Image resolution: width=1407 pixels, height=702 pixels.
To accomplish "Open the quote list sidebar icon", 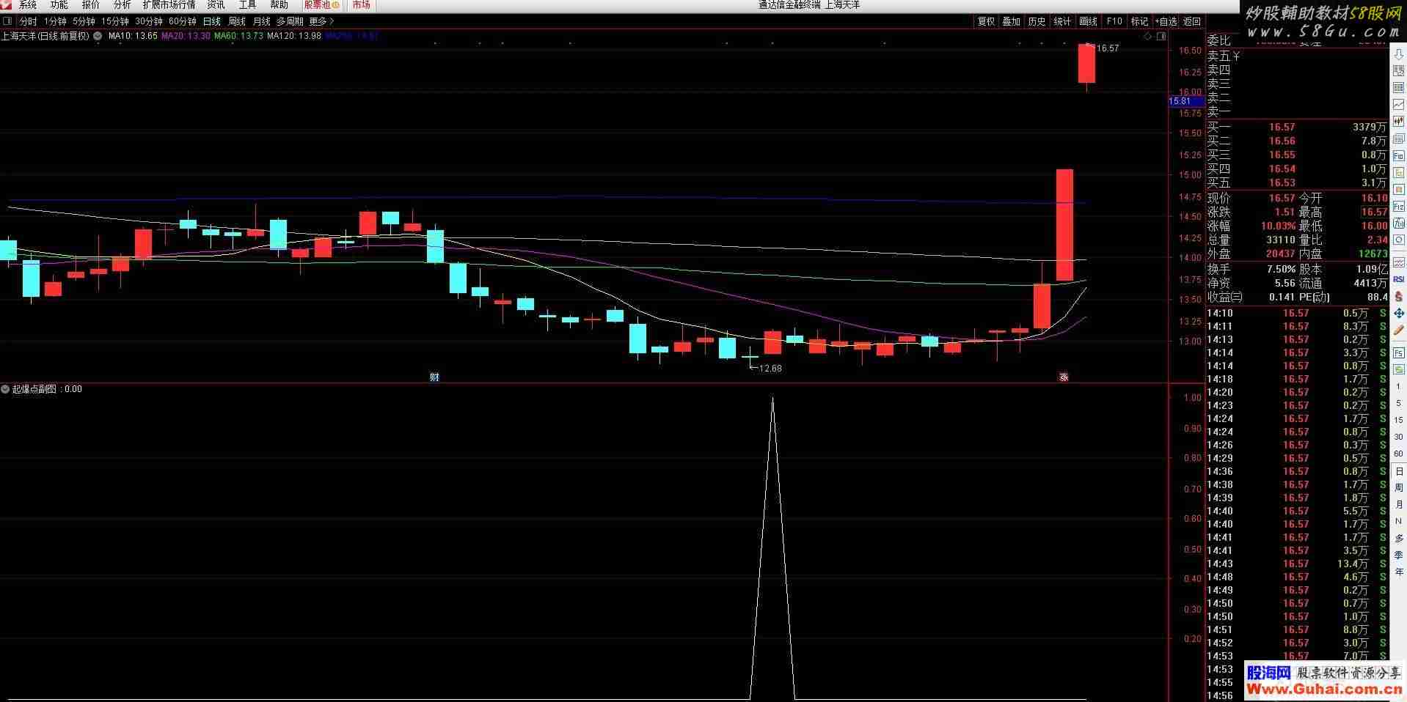I will (x=1398, y=70).
